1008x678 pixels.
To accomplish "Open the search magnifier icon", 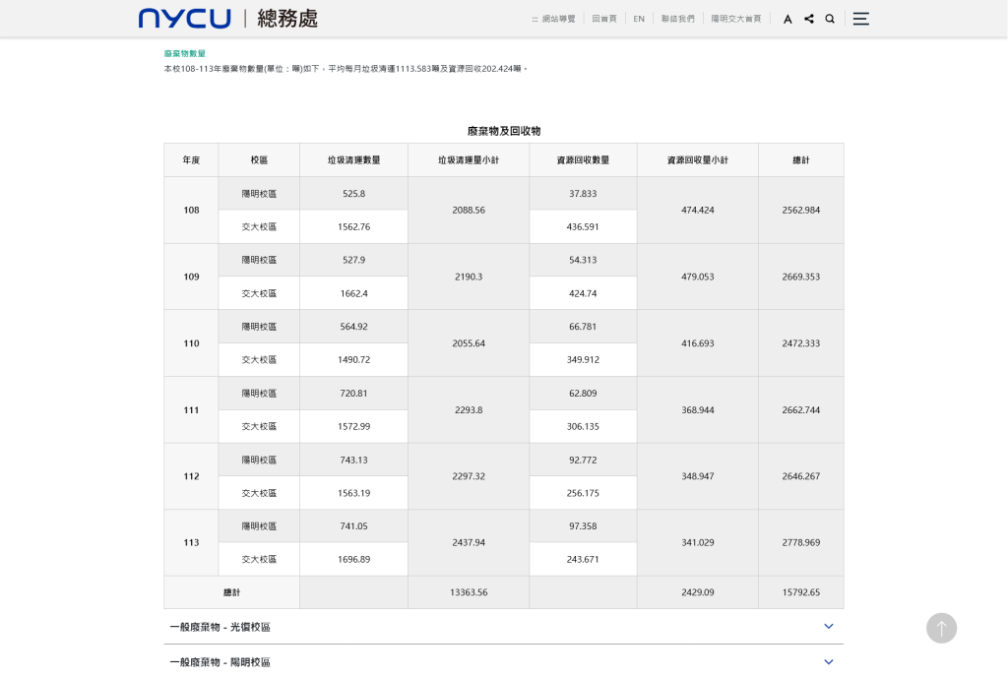I will 830,19.
